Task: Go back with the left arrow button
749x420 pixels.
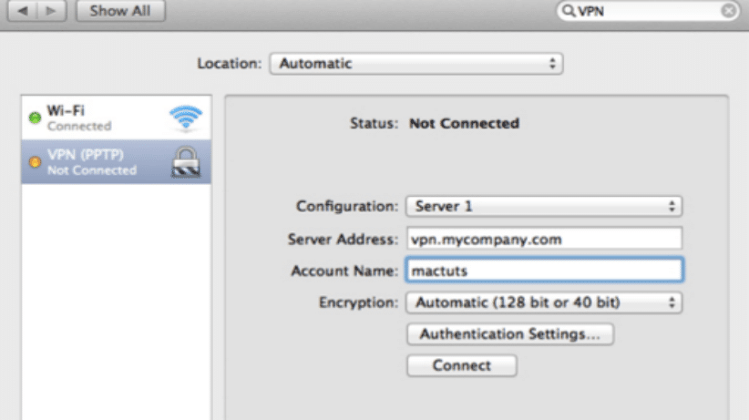Action: click(23, 11)
